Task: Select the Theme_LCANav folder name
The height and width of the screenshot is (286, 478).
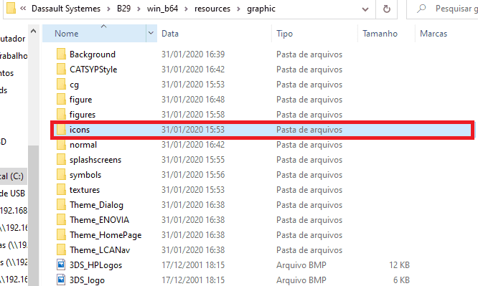Action: 100,250
